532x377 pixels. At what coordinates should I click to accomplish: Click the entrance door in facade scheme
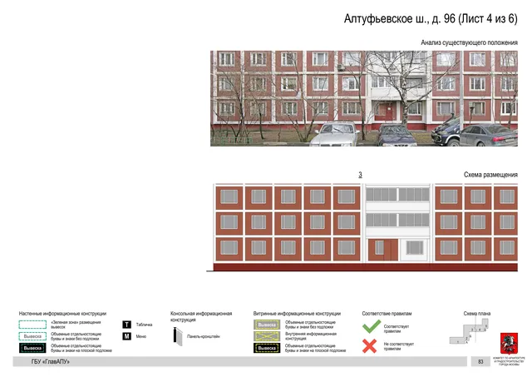click(x=383, y=251)
